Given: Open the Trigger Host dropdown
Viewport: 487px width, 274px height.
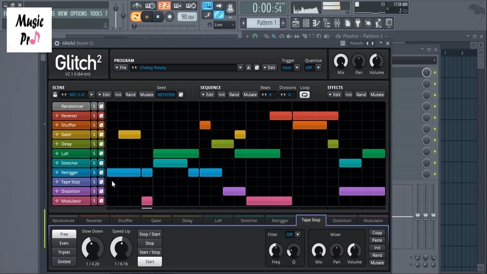Looking at the screenshot, I should (x=291, y=68).
